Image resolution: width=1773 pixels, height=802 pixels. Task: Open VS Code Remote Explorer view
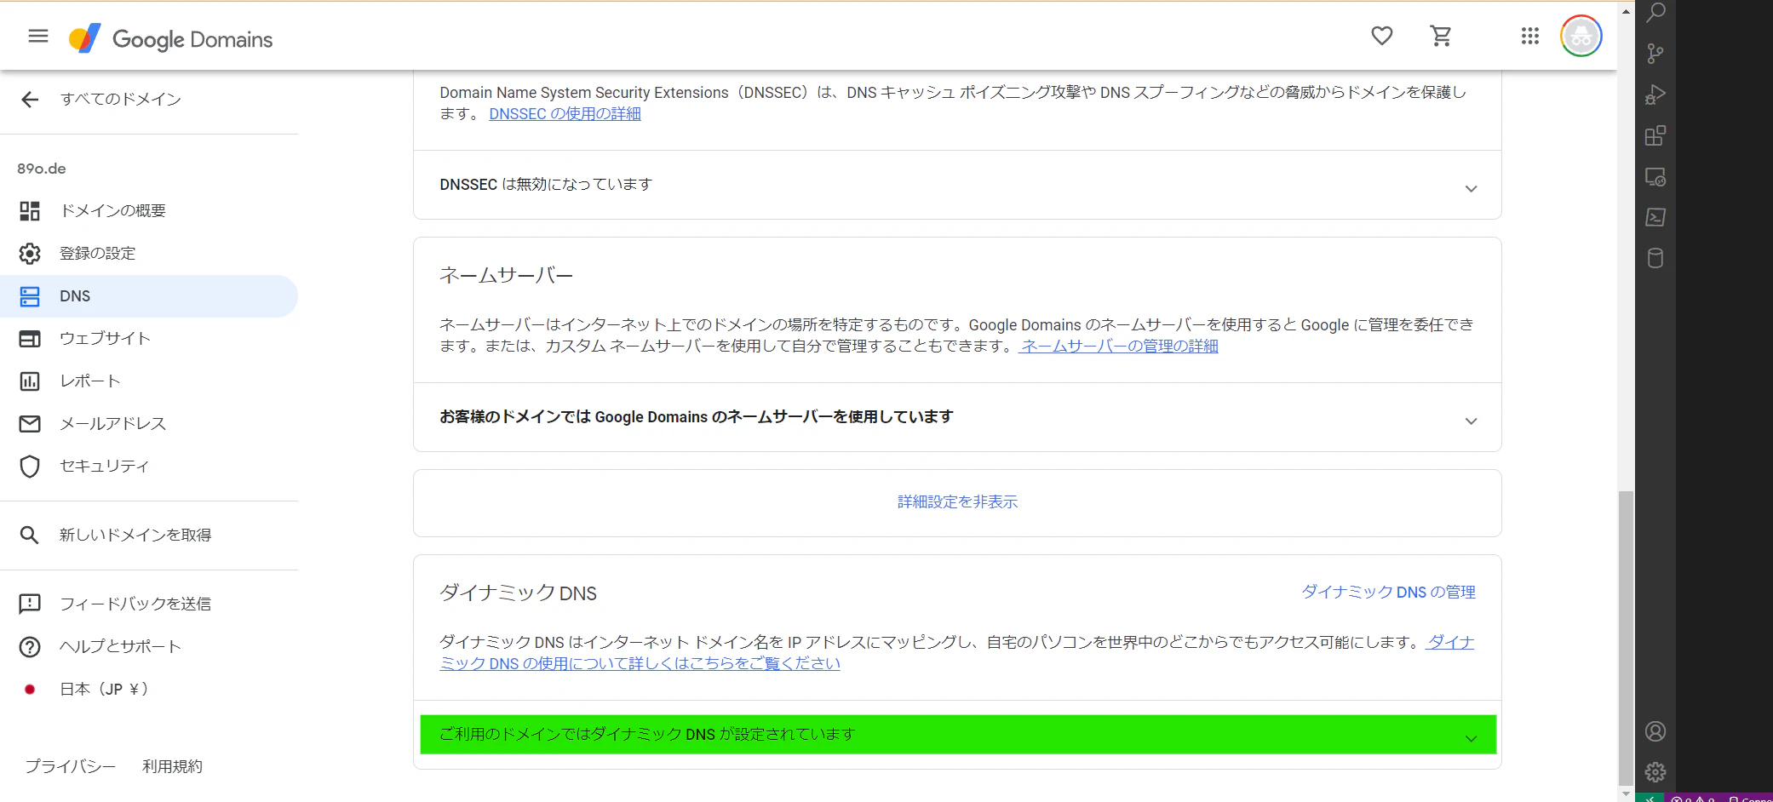(x=1655, y=177)
